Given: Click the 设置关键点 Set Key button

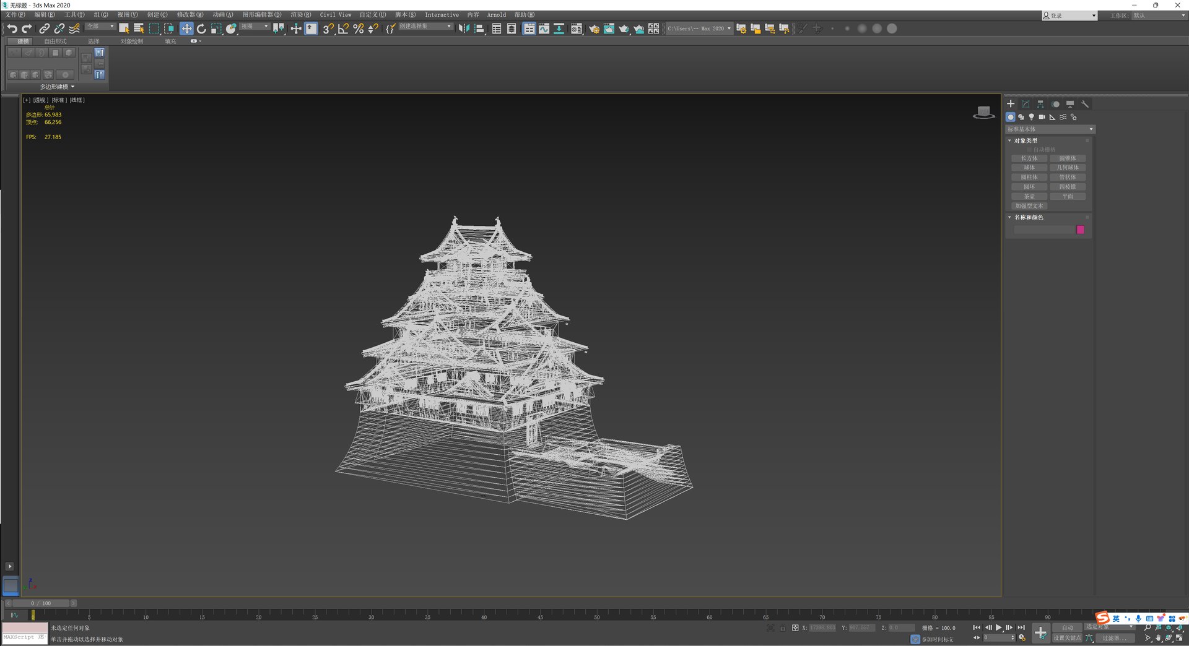Looking at the screenshot, I should [x=1067, y=638].
